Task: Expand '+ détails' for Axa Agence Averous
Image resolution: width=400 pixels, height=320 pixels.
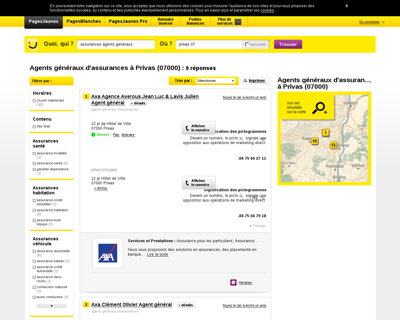Action: coord(138,103)
